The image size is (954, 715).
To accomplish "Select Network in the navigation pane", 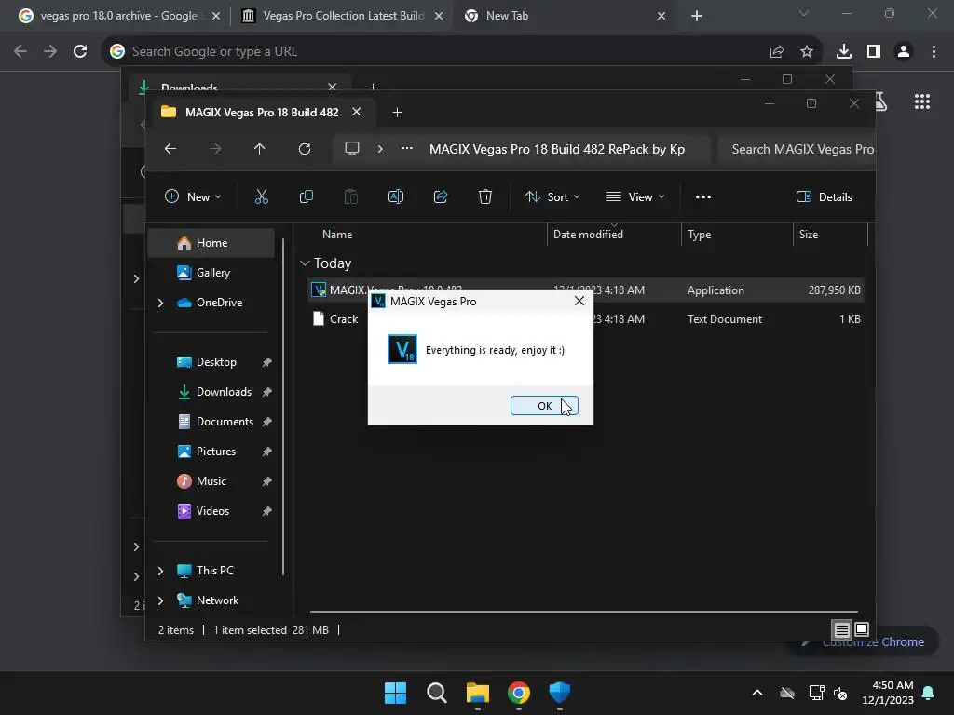I will click(x=216, y=600).
